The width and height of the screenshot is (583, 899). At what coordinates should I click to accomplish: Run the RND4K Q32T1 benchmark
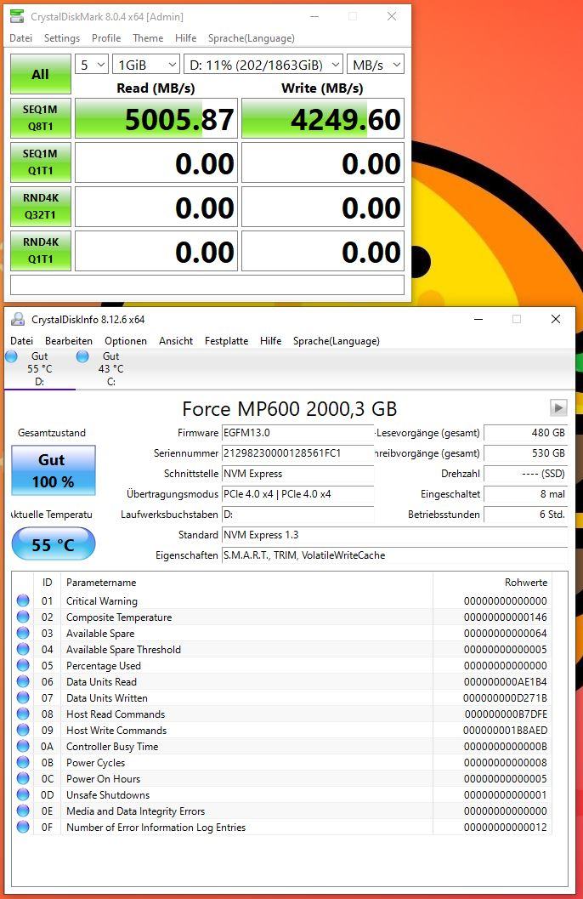coord(41,207)
